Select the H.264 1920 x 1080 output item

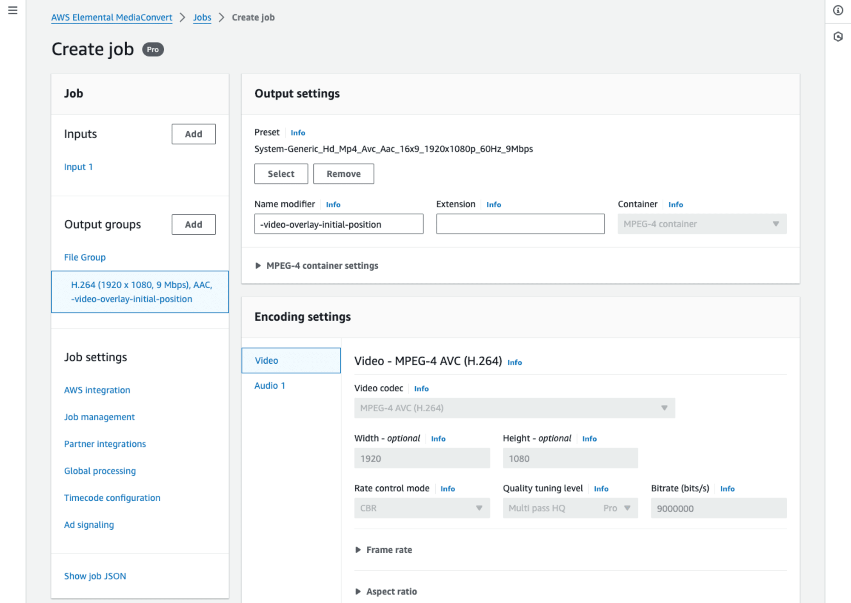point(140,292)
